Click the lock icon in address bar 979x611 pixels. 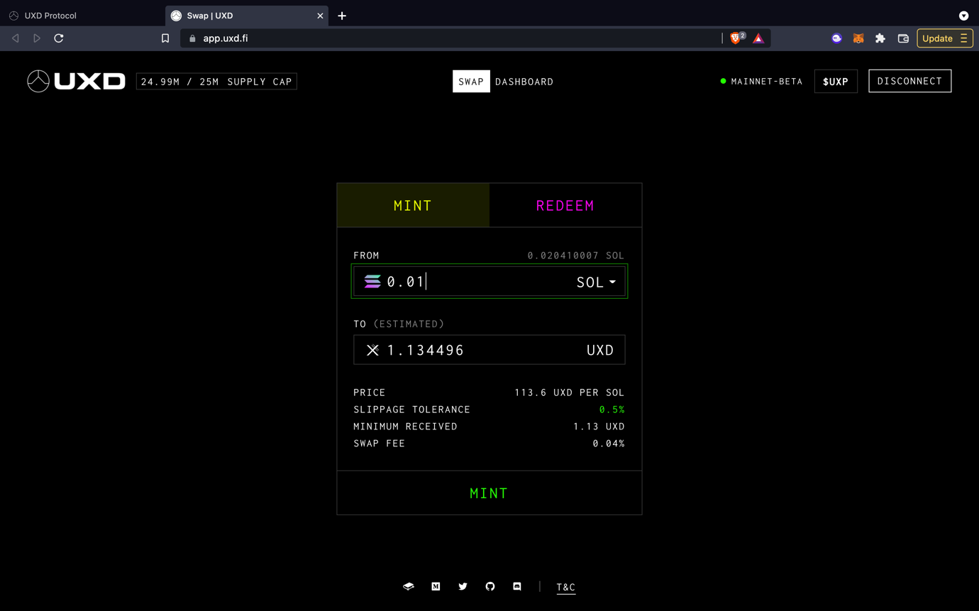[x=192, y=38]
